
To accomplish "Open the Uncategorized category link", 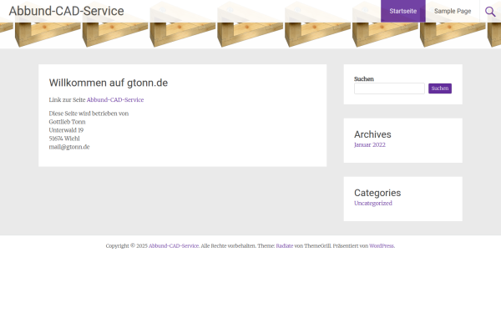I will tap(373, 203).
